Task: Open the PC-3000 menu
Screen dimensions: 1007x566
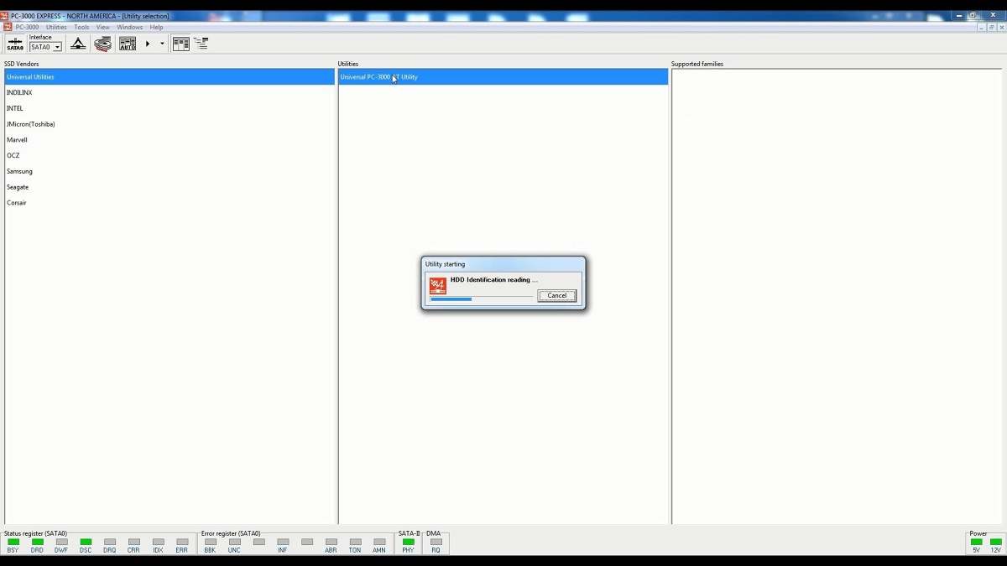Action: point(27,27)
